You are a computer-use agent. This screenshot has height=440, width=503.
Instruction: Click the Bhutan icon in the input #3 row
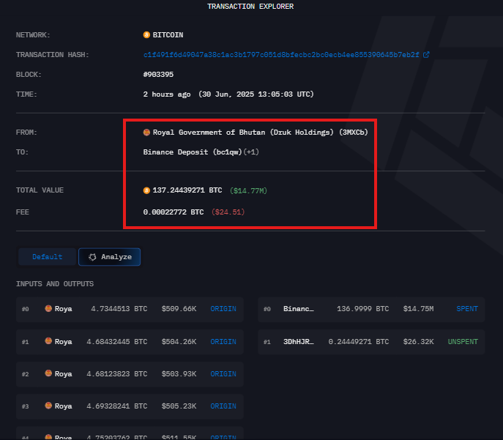(x=48, y=406)
